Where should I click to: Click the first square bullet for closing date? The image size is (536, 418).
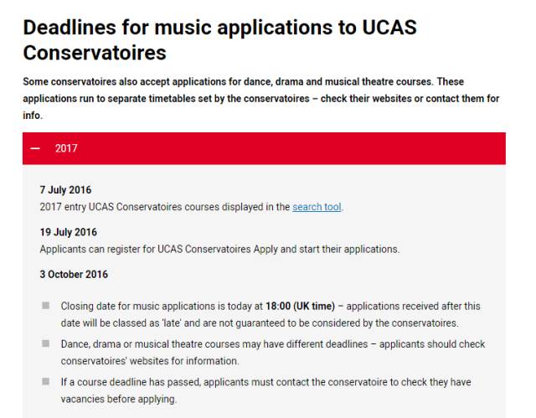coord(46,305)
